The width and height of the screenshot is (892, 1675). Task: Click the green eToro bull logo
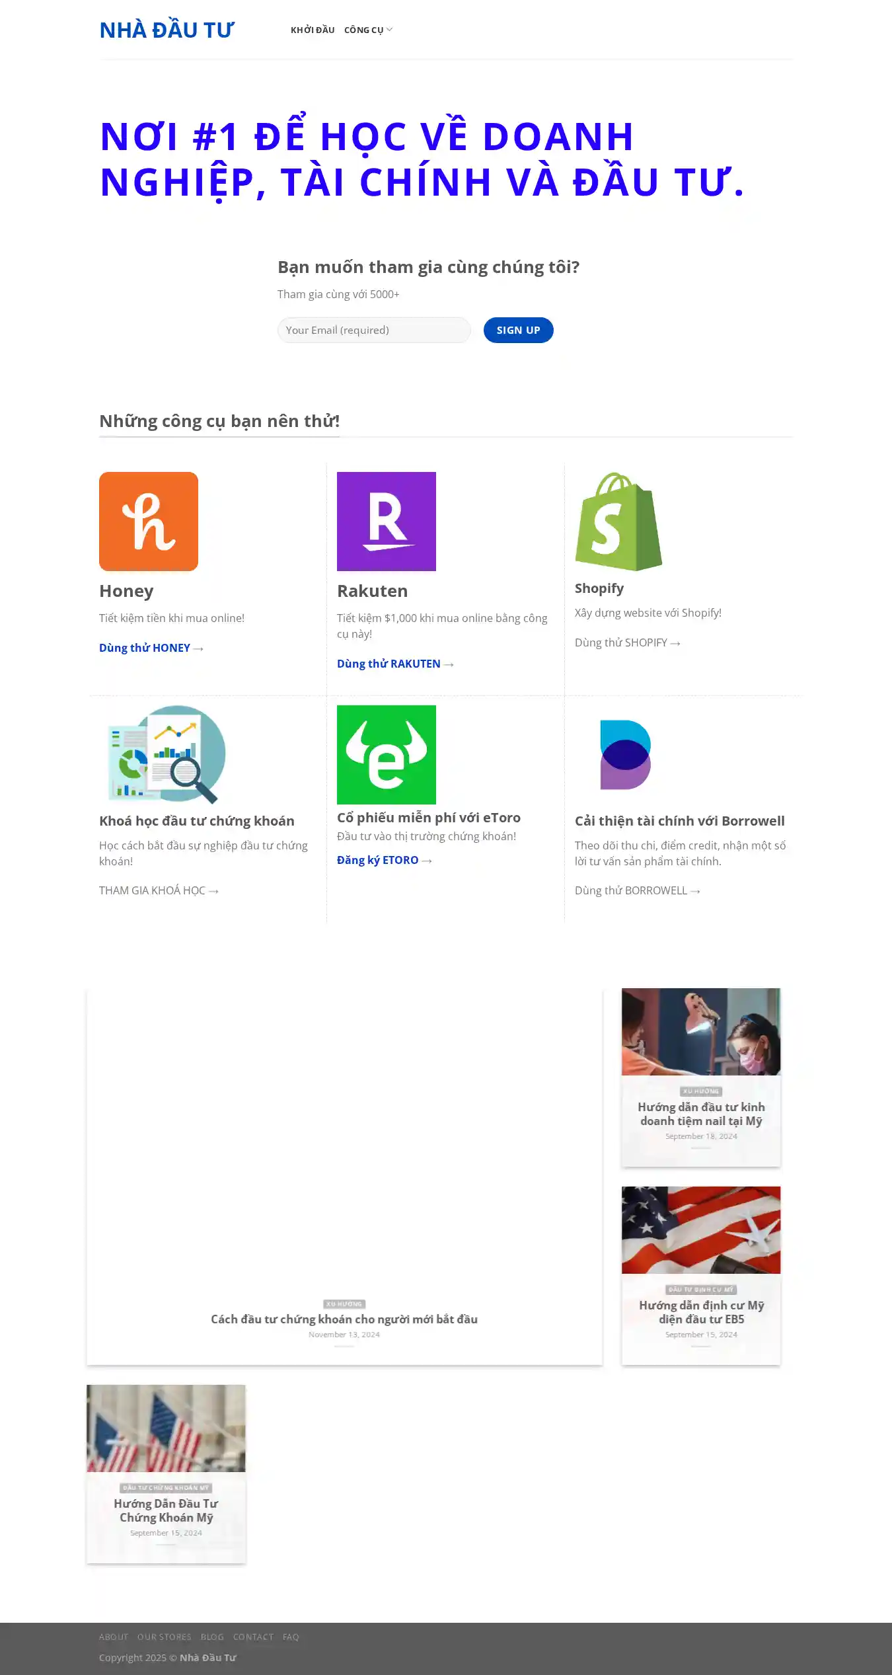(387, 754)
